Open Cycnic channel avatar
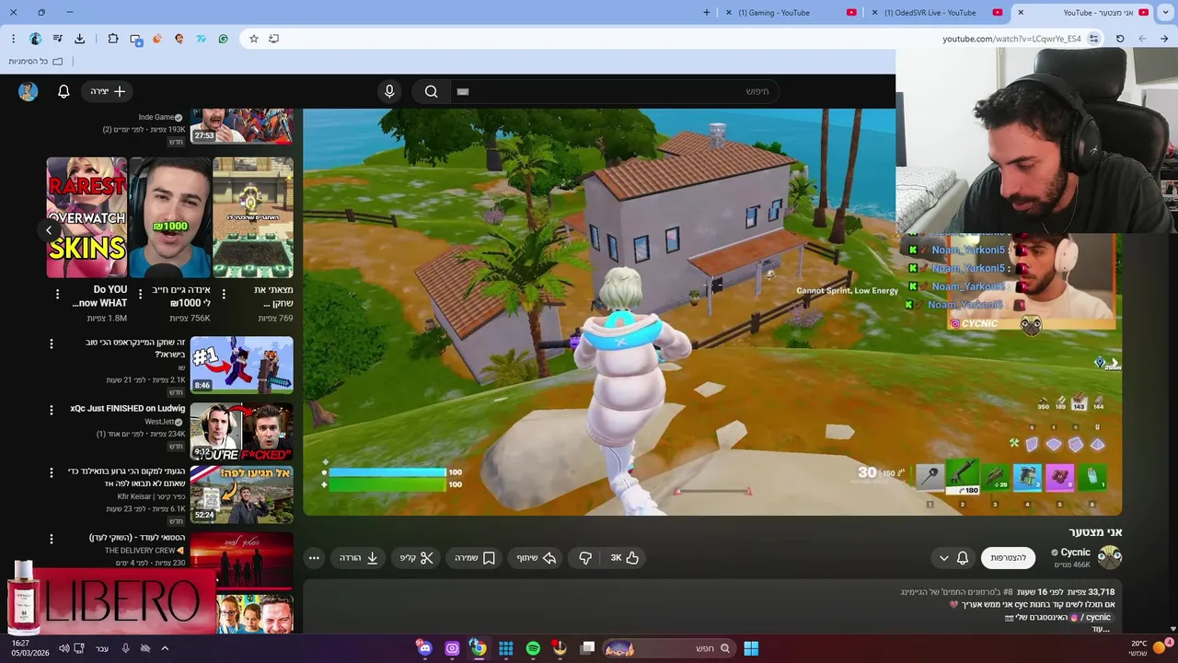 [1110, 557]
